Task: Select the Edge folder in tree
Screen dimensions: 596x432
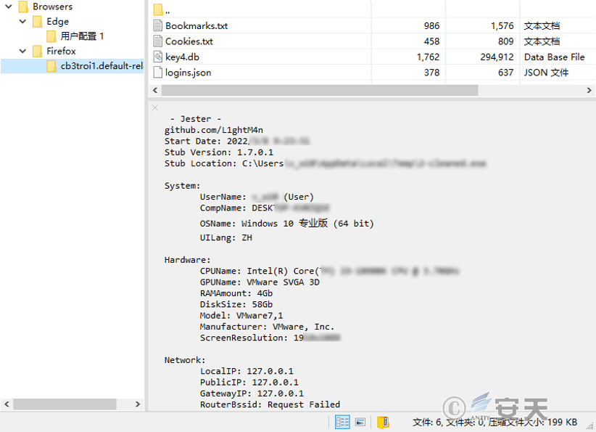Action: coord(57,22)
